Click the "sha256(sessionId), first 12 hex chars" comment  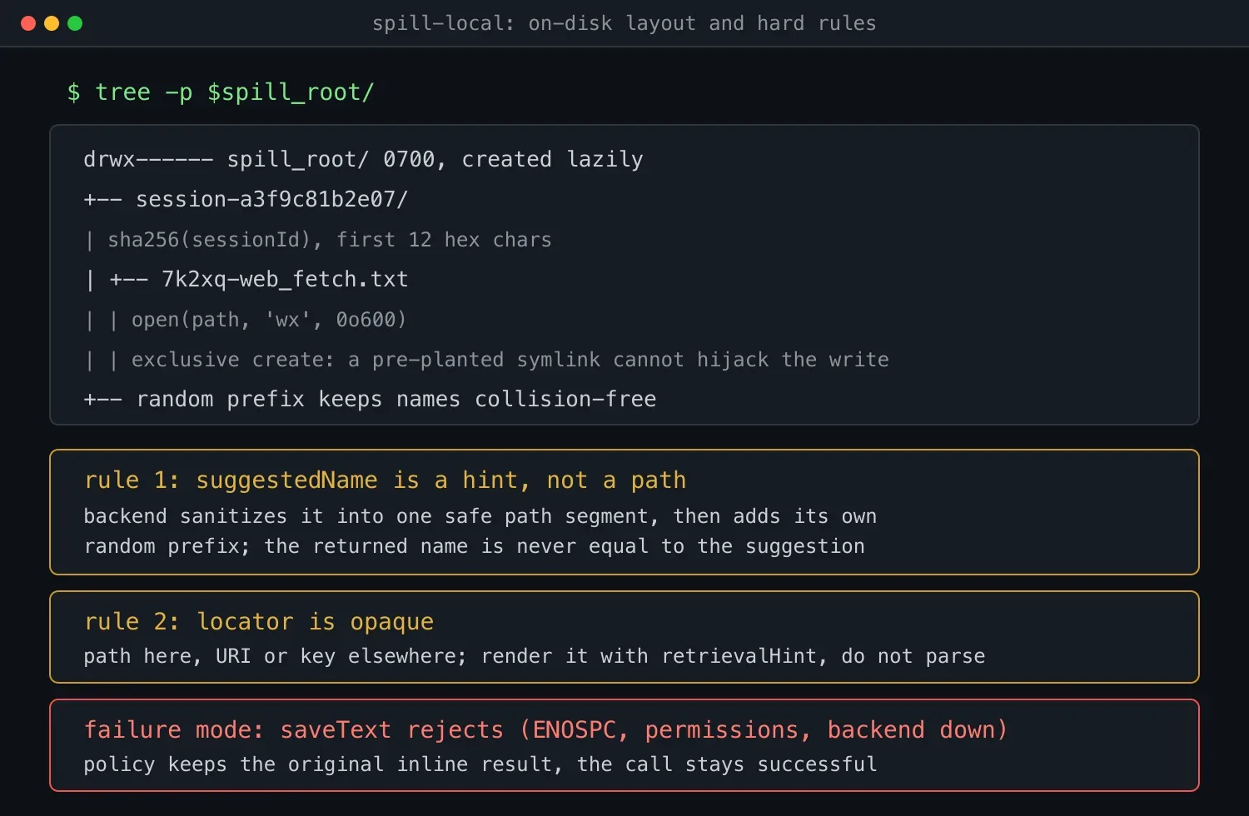(317, 240)
